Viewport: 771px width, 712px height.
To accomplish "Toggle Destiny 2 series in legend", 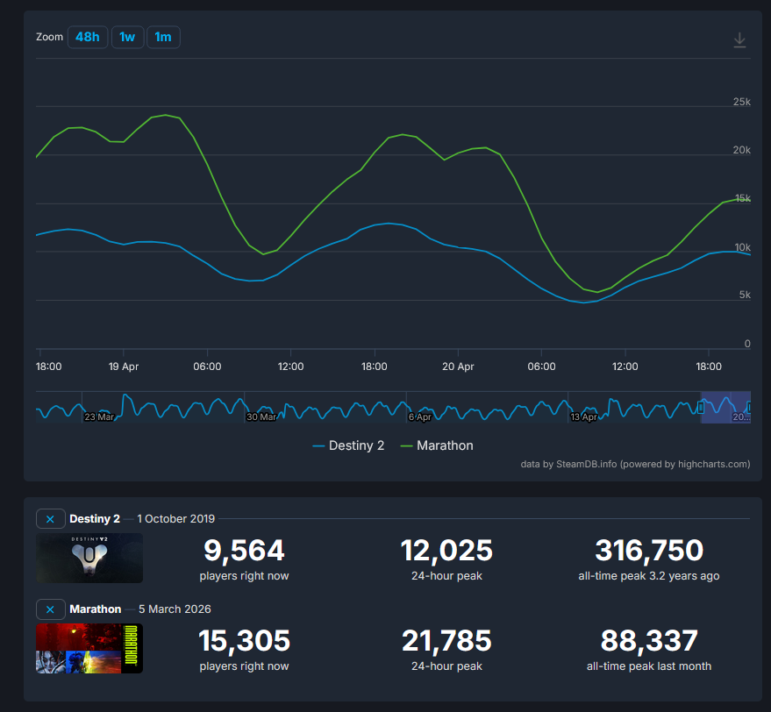I will click(348, 445).
